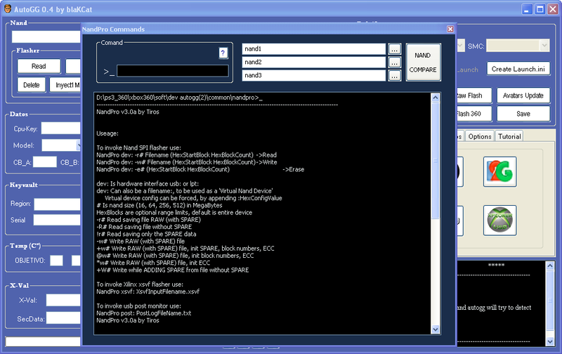Click the X-Val input field
The height and width of the screenshot is (354, 562).
coord(63,300)
